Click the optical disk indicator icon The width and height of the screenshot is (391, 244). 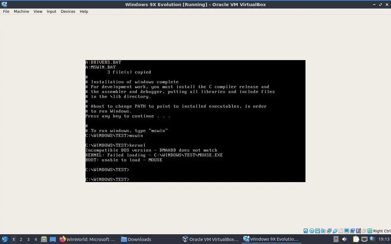click(x=312, y=231)
